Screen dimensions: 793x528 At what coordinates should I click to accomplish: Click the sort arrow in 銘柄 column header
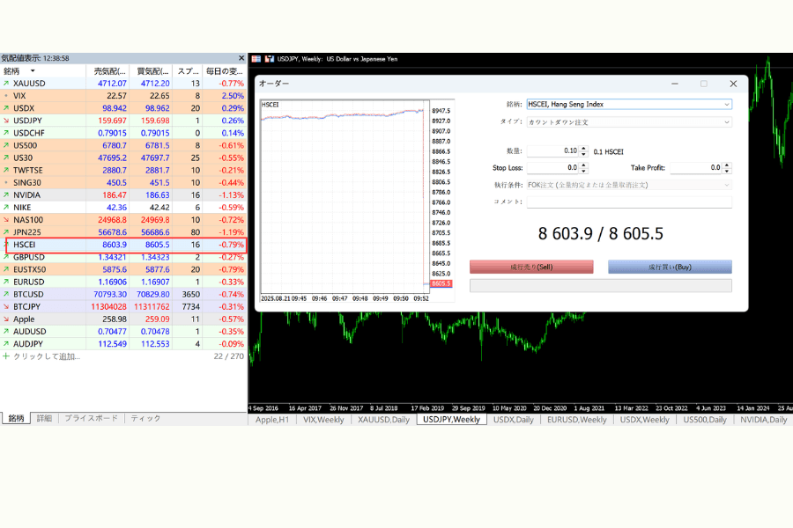click(33, 70)
